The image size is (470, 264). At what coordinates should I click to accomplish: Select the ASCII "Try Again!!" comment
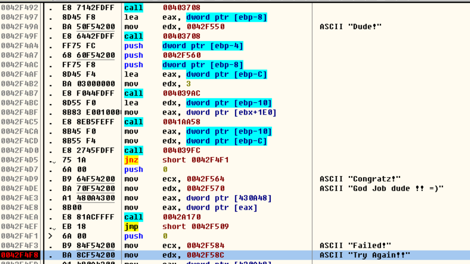click(x=365, y=255)
